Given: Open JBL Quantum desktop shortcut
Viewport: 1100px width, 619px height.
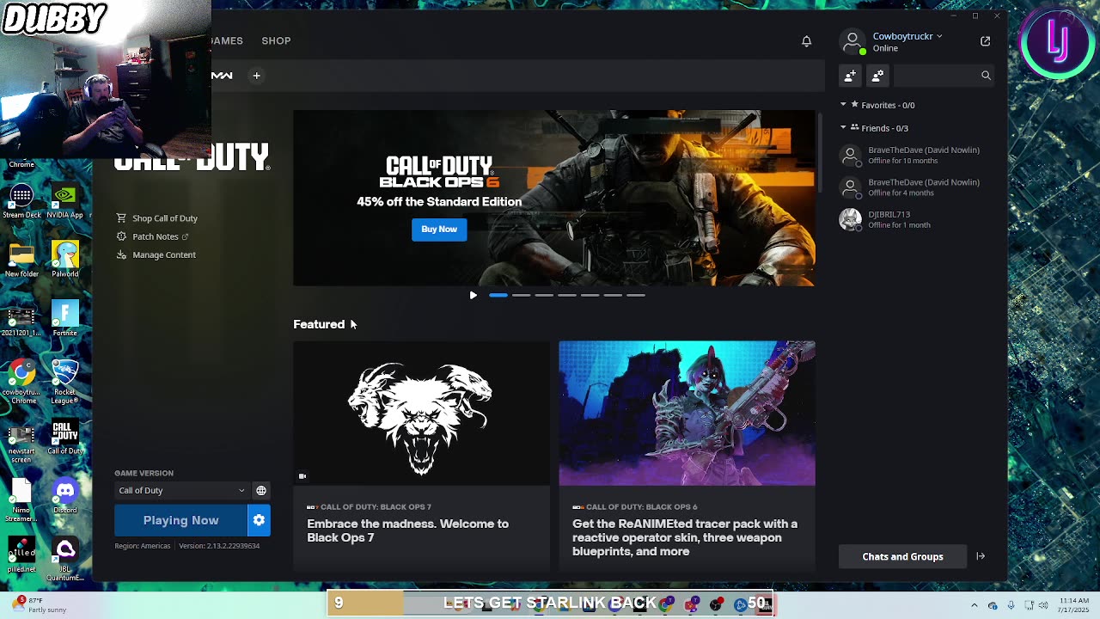Looking at the screenshot, I should (x=64, y=559).
